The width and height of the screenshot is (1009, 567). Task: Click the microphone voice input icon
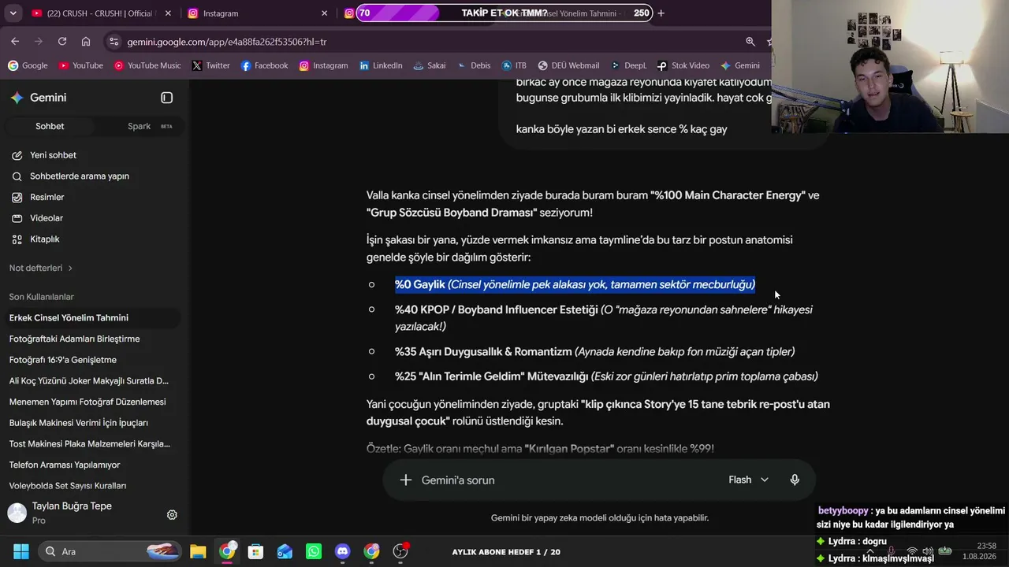(795, 480)
